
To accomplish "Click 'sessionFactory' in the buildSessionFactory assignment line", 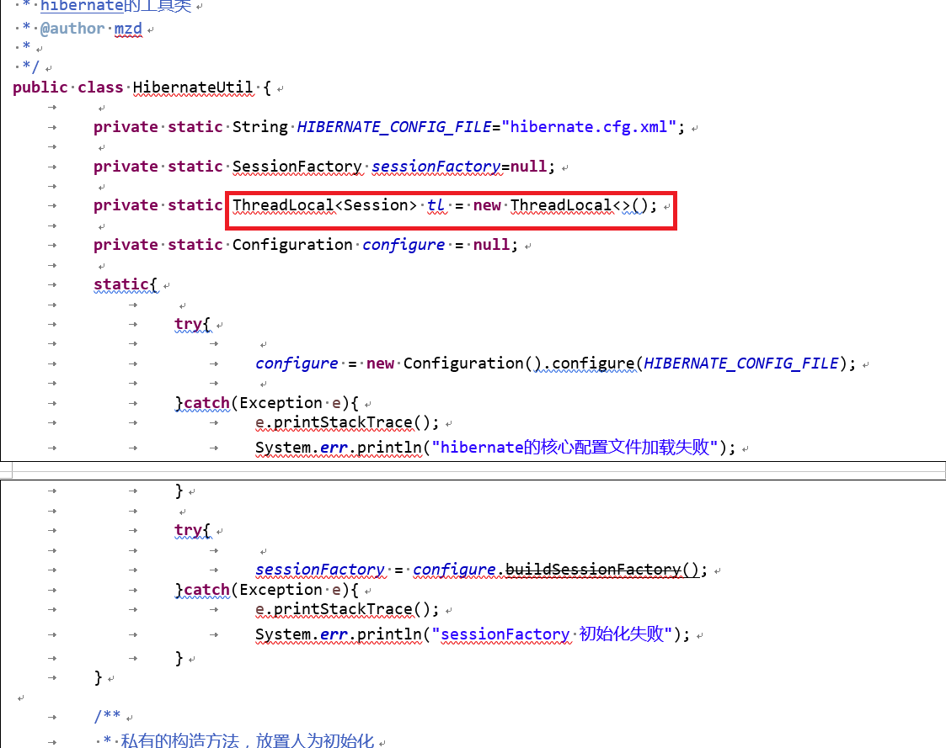I will pyautogui.click(x=320, y=570).
